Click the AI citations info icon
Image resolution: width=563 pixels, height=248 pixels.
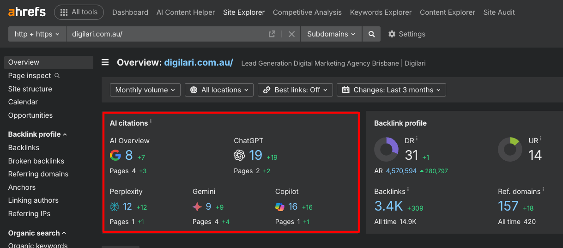point(151,121)
